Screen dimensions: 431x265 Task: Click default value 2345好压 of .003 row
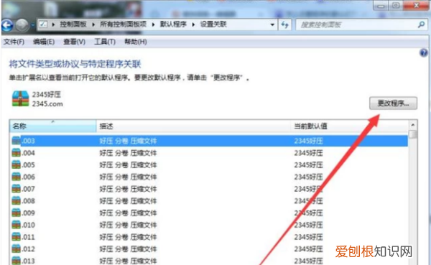pos(308,141)
